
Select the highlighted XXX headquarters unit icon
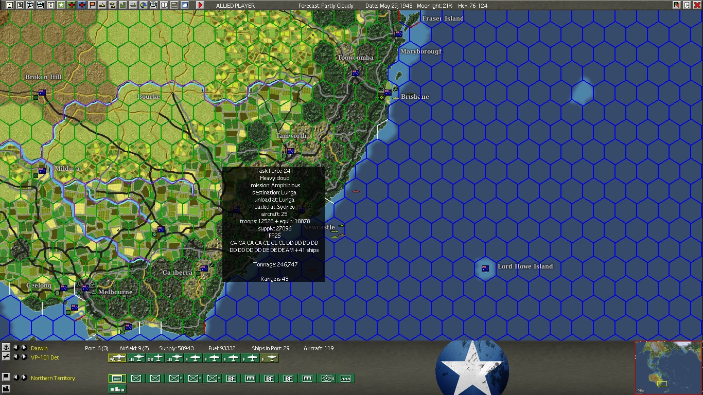click(117, 379)
